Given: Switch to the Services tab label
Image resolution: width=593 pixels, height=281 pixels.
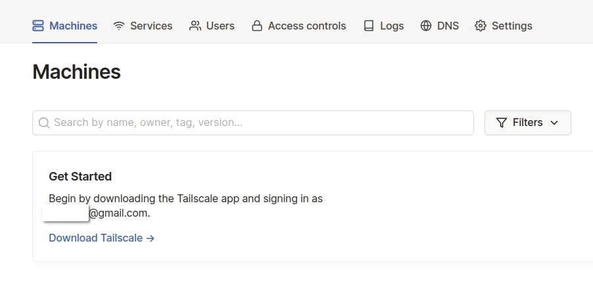Looking at the screenshot, I should pos(151,26).
